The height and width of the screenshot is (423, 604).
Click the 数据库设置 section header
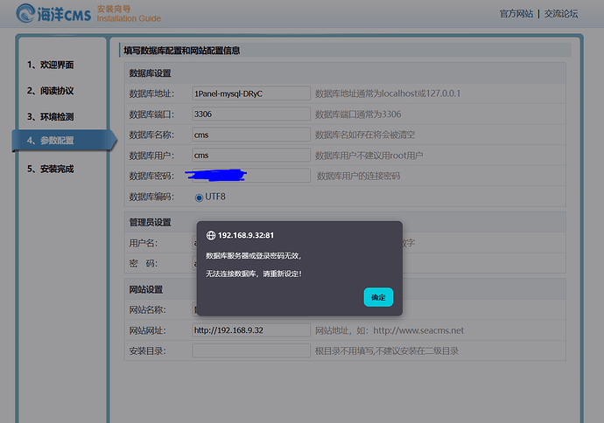tap(150, 73)
